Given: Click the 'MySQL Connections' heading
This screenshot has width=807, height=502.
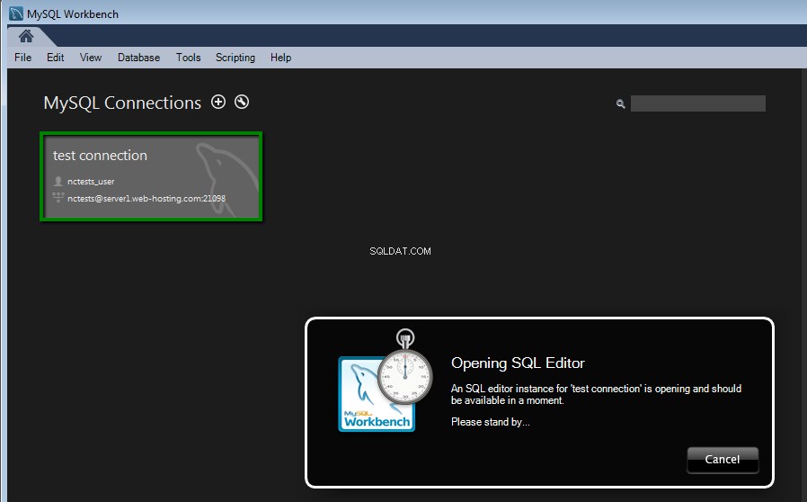Looking at the screenshot, I should (122, 103).
